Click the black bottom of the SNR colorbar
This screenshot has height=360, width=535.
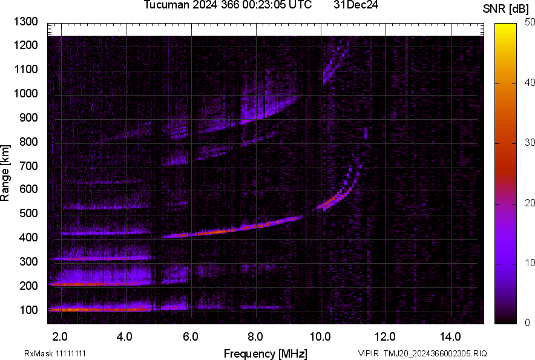(504, 318)
